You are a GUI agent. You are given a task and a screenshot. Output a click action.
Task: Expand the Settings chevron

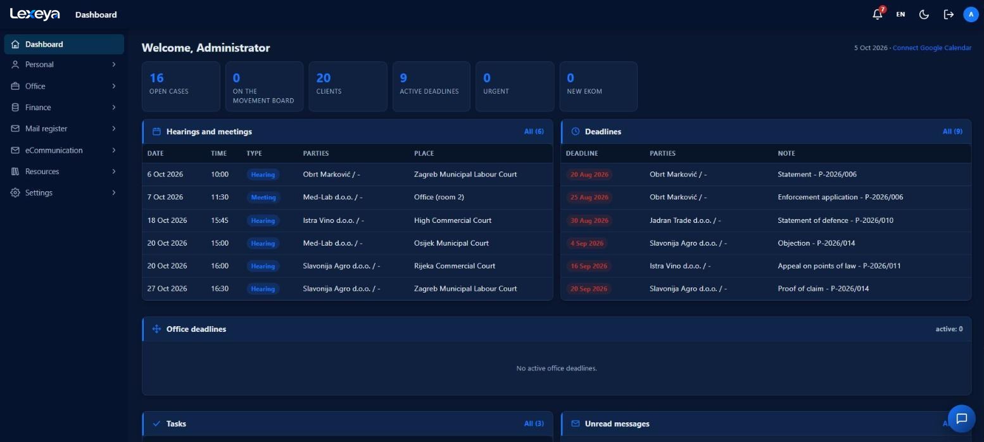click(x=114, y=193)
